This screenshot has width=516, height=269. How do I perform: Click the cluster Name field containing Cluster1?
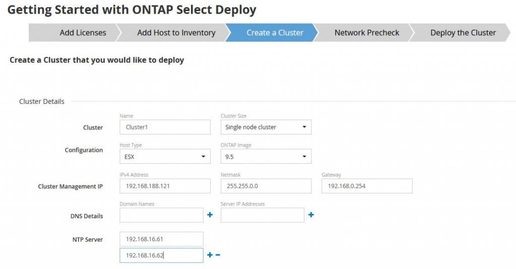(165, 127)
